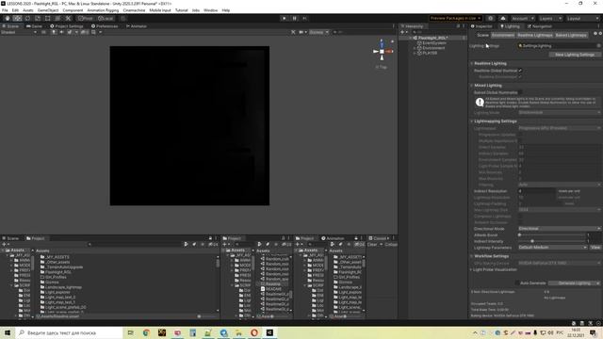Toggle Pivot handle position button
This screenshot has width=603, height=339.
[86, 18]
